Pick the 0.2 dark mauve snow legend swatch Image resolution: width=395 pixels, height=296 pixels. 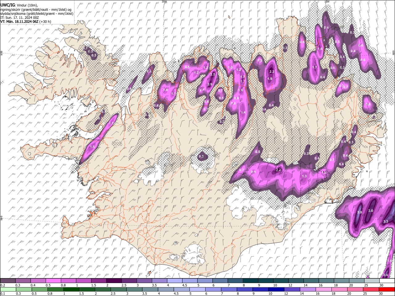pyautogui.click(x=8, y=281)
